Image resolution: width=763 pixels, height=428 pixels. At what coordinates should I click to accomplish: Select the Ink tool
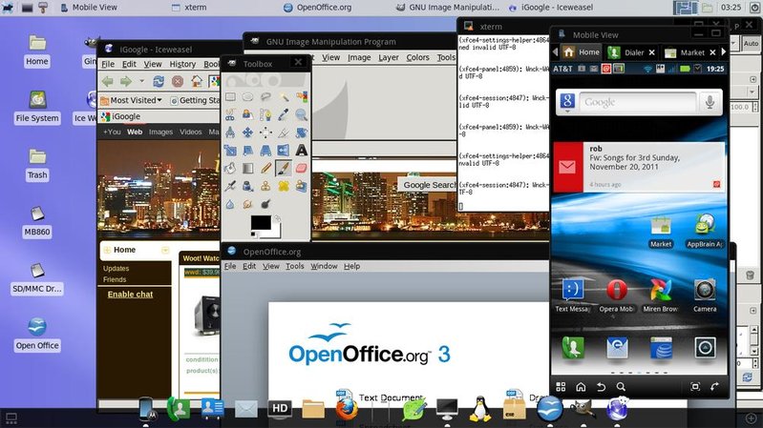click(x=247, y=186)
